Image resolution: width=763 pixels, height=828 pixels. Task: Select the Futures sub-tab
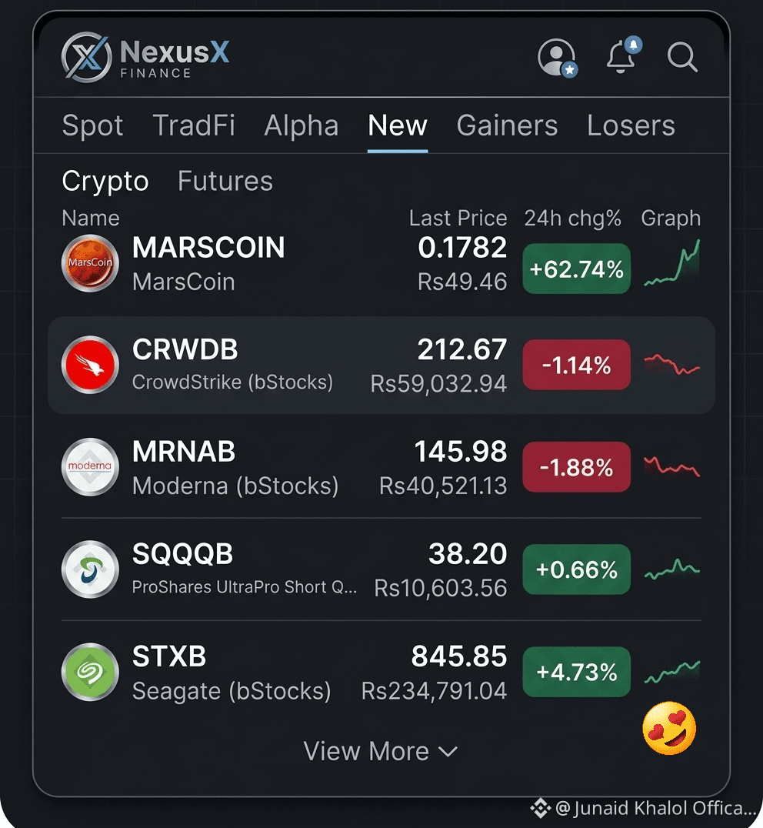pyautogui.click(x=225, y=181)
